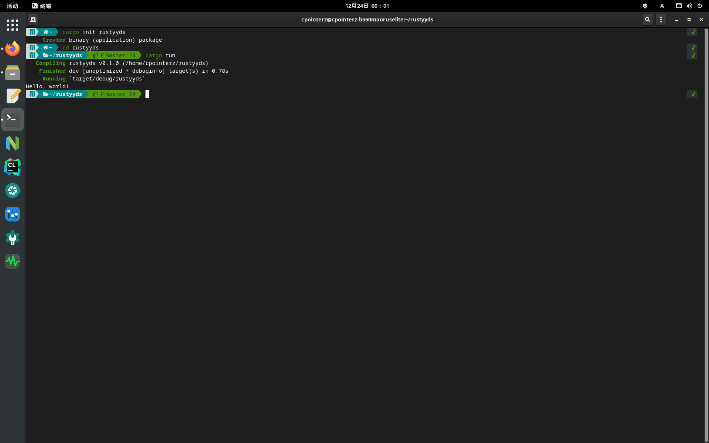
Task: Open Neovim from the dock
Action: [13, 143]
